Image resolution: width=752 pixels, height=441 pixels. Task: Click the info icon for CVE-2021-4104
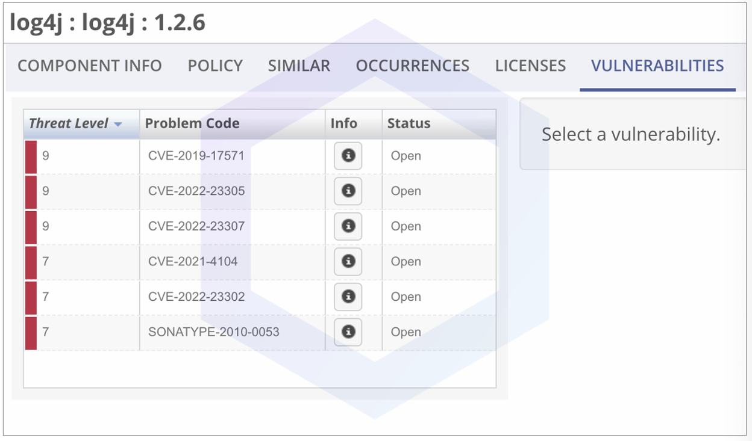click(x=348, y=261)
